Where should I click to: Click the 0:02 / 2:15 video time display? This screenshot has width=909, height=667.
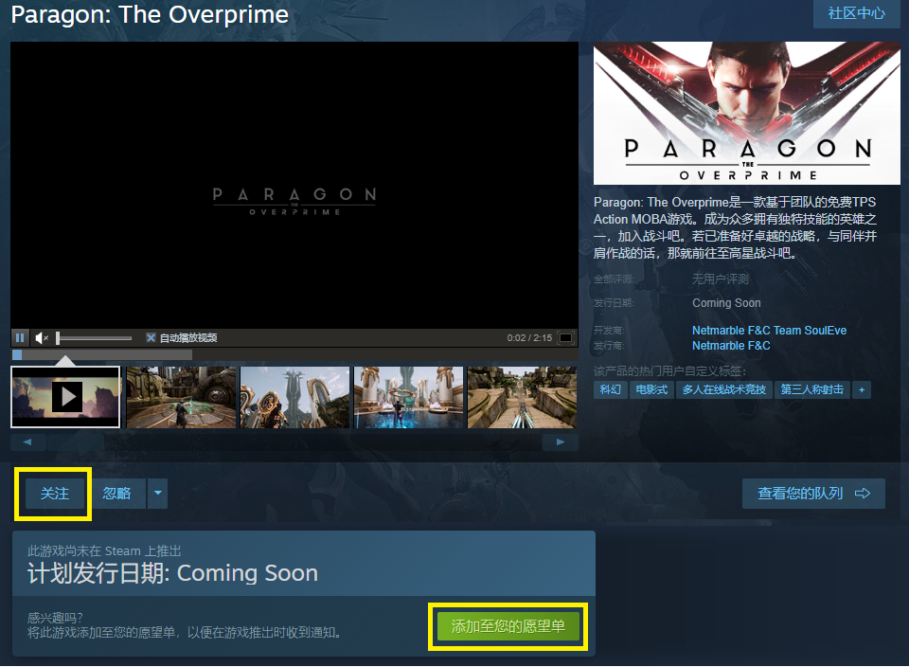[x=529, y=337]
